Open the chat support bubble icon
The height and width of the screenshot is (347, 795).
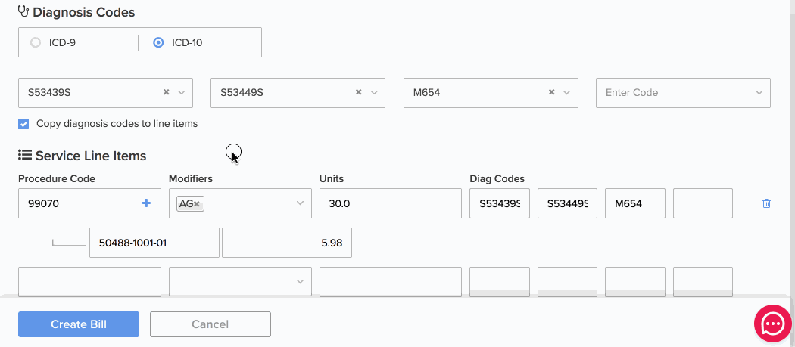[773, 324]
